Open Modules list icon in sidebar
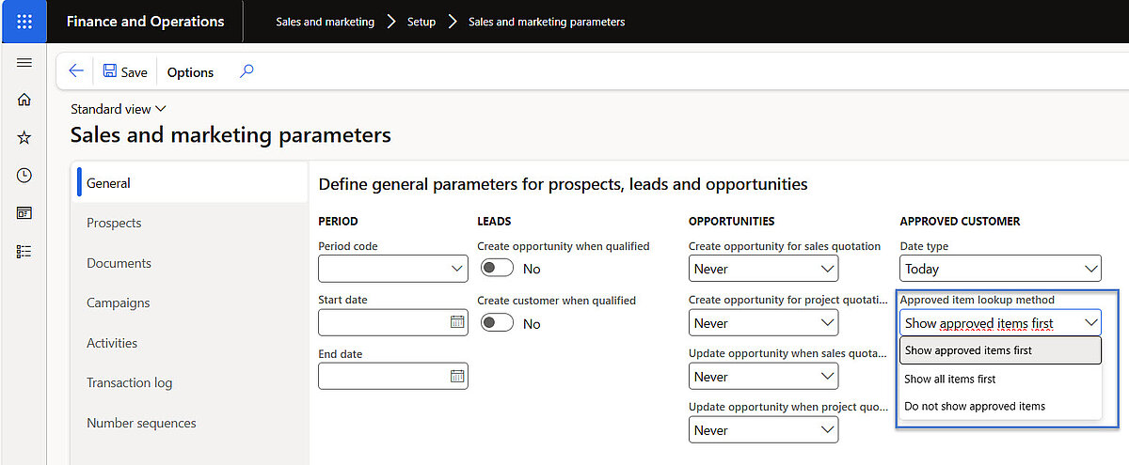Viewport: 1129px width, 465px height. pyautogui.click(x=24, y=251)
